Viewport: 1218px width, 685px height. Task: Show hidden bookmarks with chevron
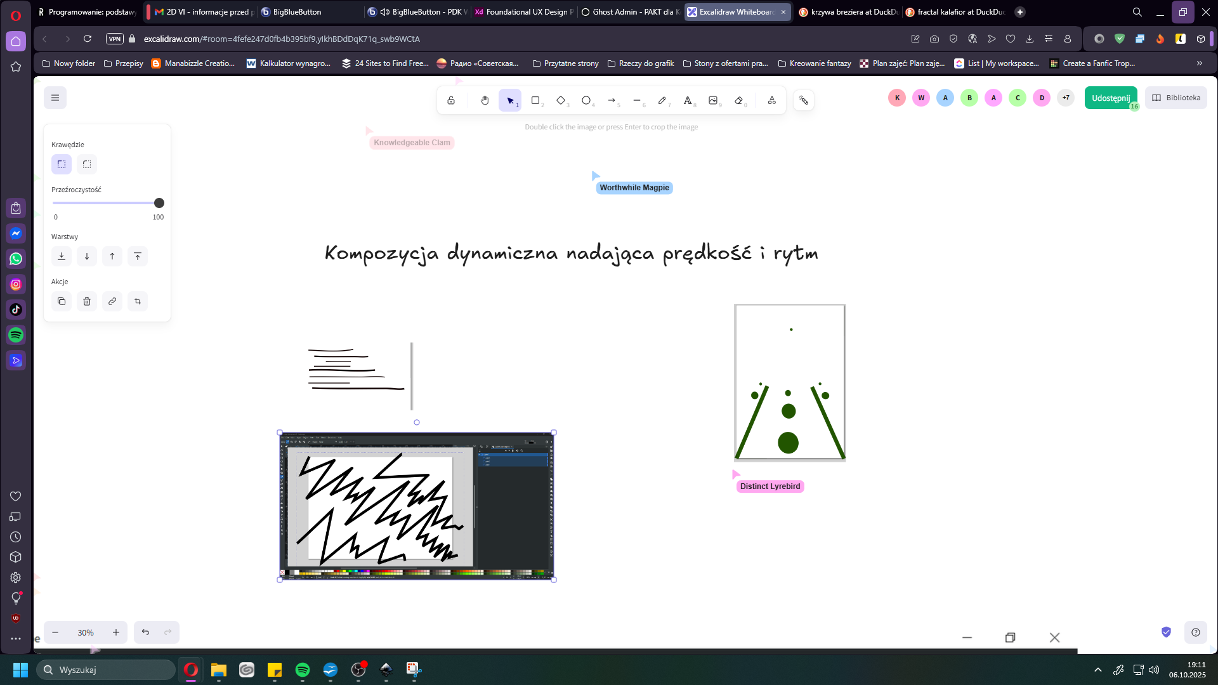pos(1199,63)
